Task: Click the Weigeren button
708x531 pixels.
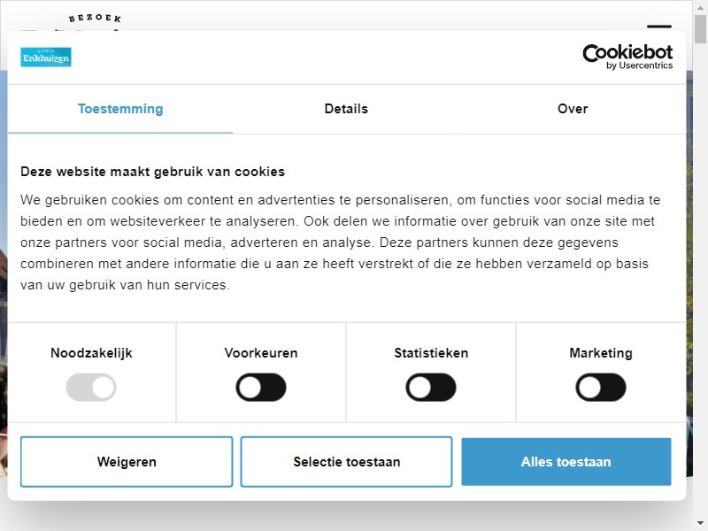Action: coord(127,461)
